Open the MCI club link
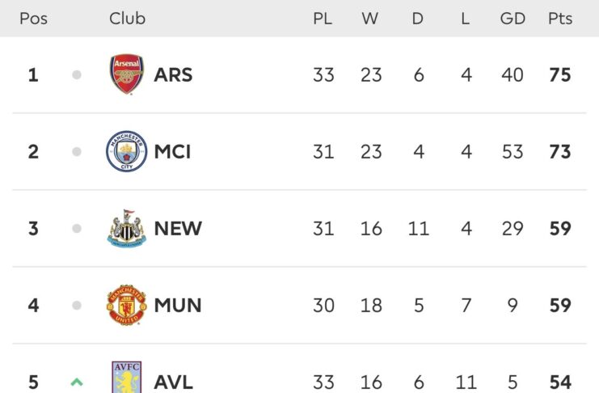599x393 pixels. tap(172, 152)
